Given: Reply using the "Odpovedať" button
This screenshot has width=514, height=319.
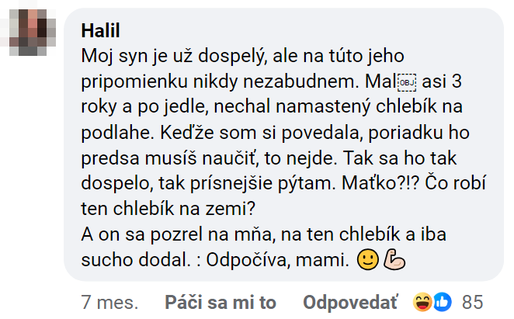Looking at the screenshot, I should click(x=352, y=301).
